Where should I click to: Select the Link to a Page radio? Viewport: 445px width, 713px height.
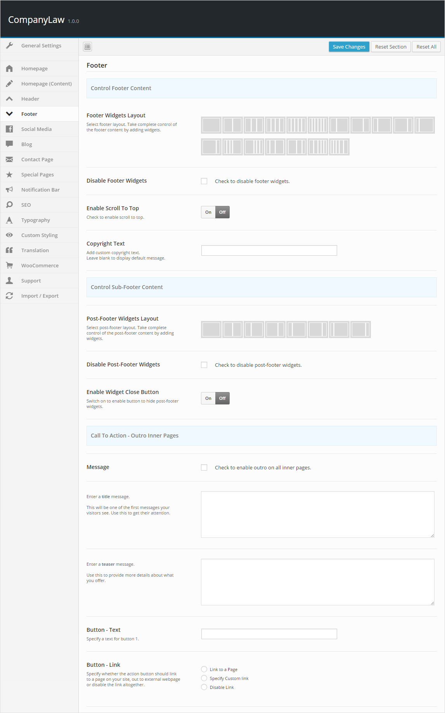[x=204, y=669]
